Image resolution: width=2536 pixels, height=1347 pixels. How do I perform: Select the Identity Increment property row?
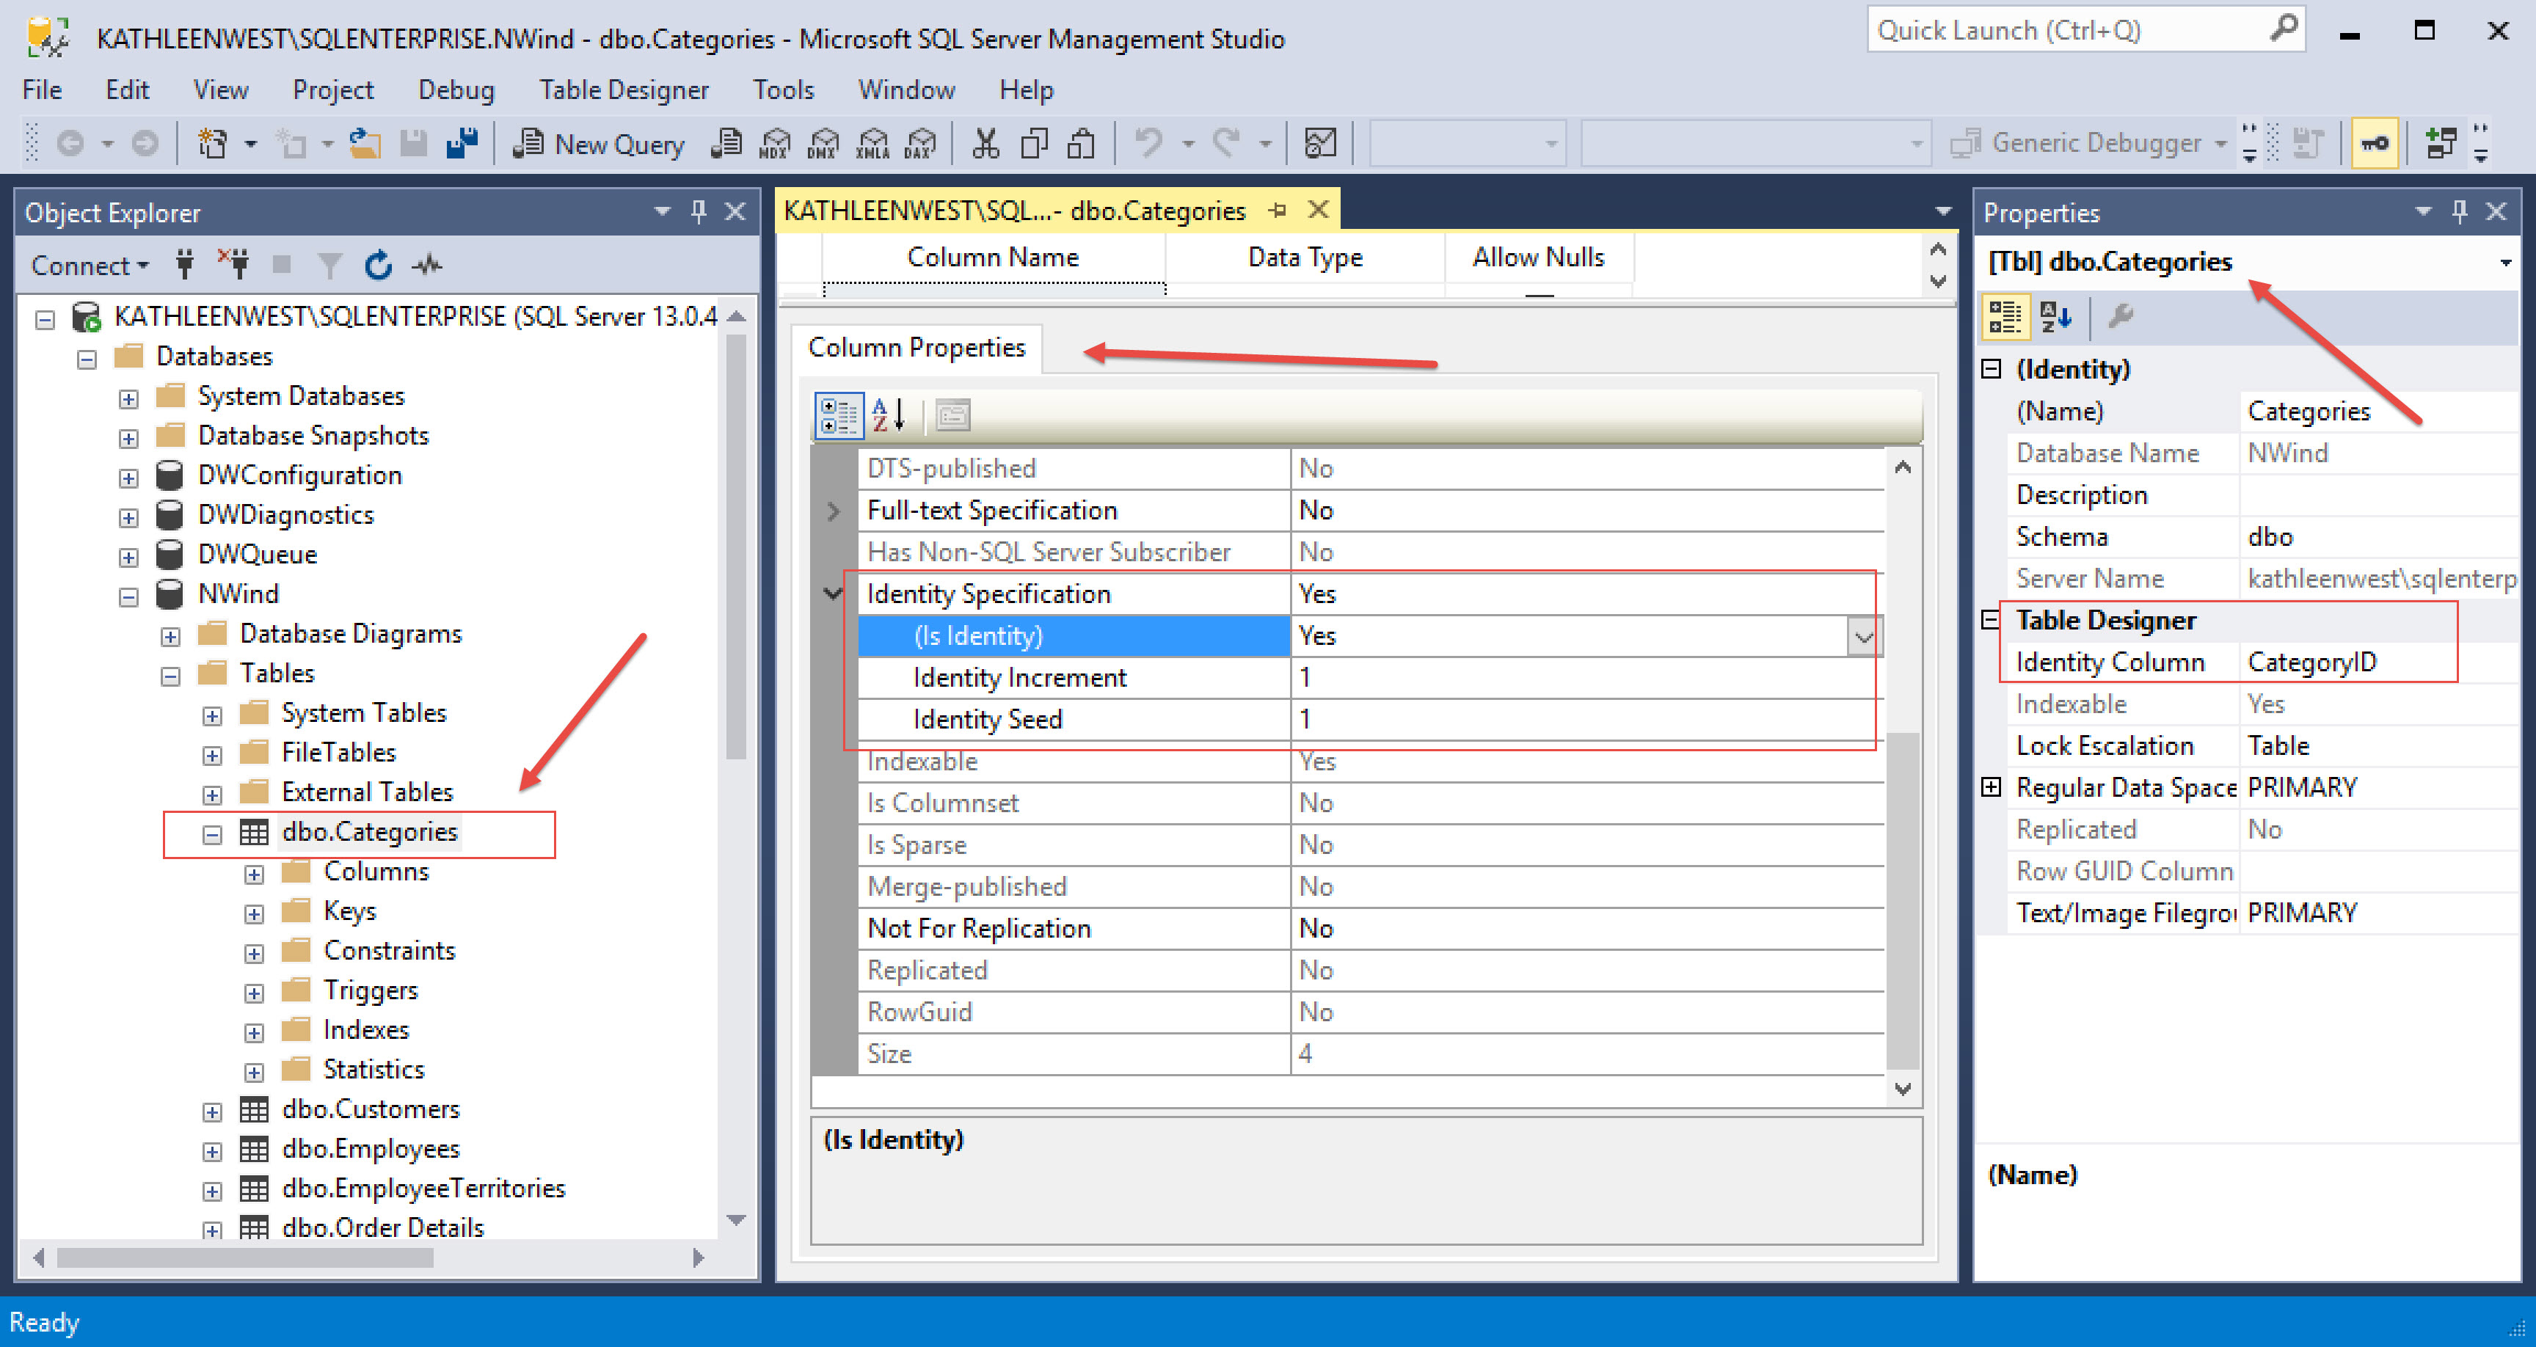pyautogui.click(x=1369, y=677)
